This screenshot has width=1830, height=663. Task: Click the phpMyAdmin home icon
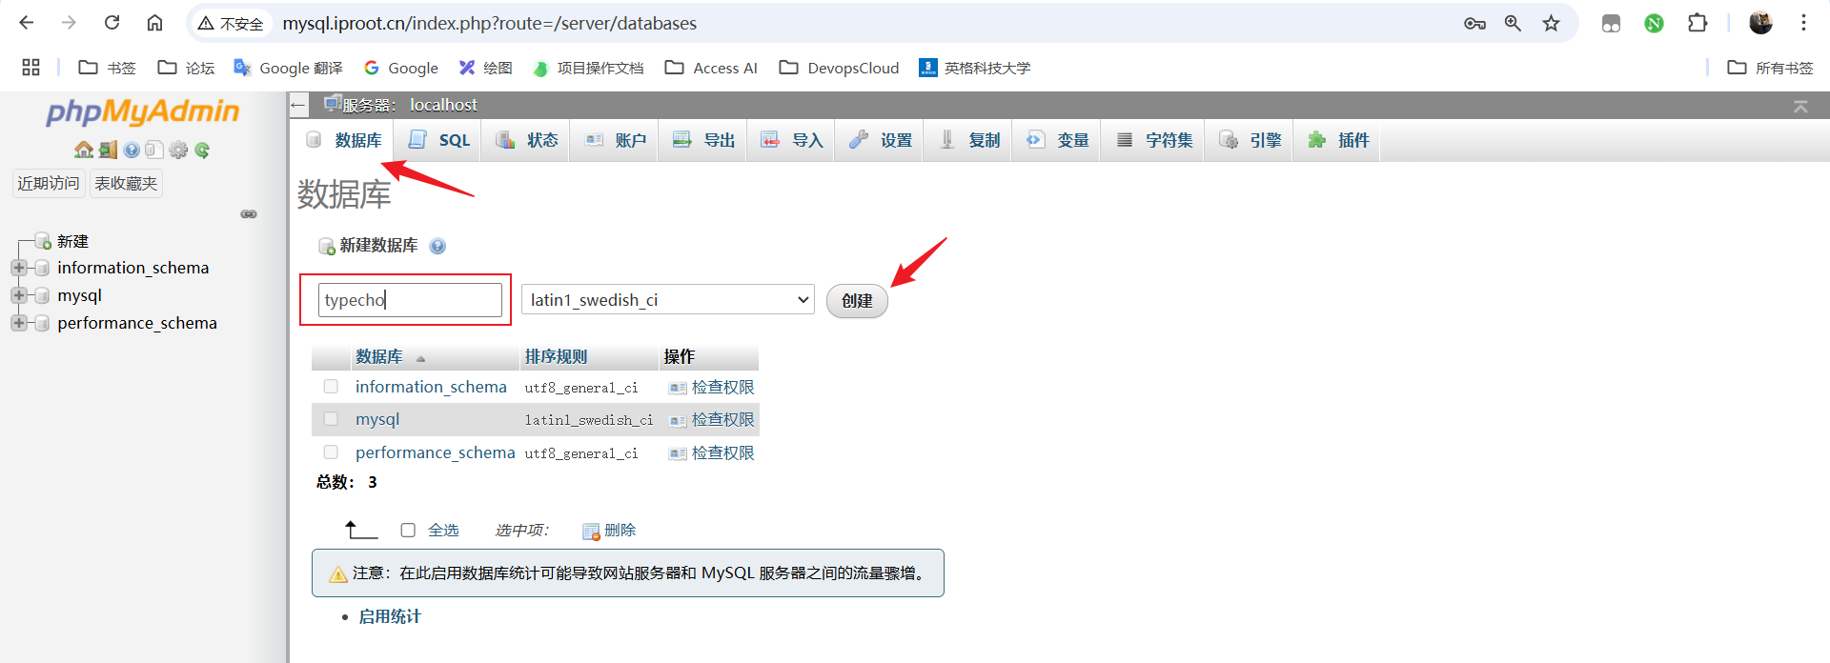point(84,150)
